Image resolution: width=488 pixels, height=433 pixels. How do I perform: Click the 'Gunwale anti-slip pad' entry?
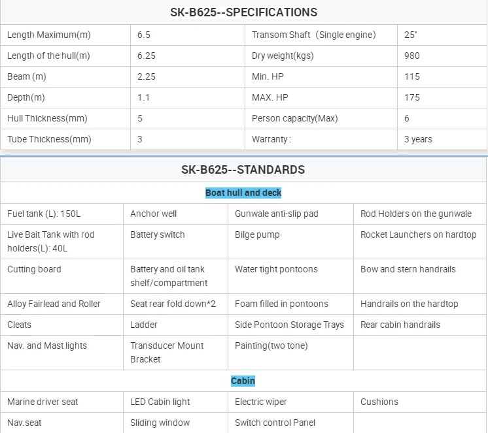pos(277,214)
